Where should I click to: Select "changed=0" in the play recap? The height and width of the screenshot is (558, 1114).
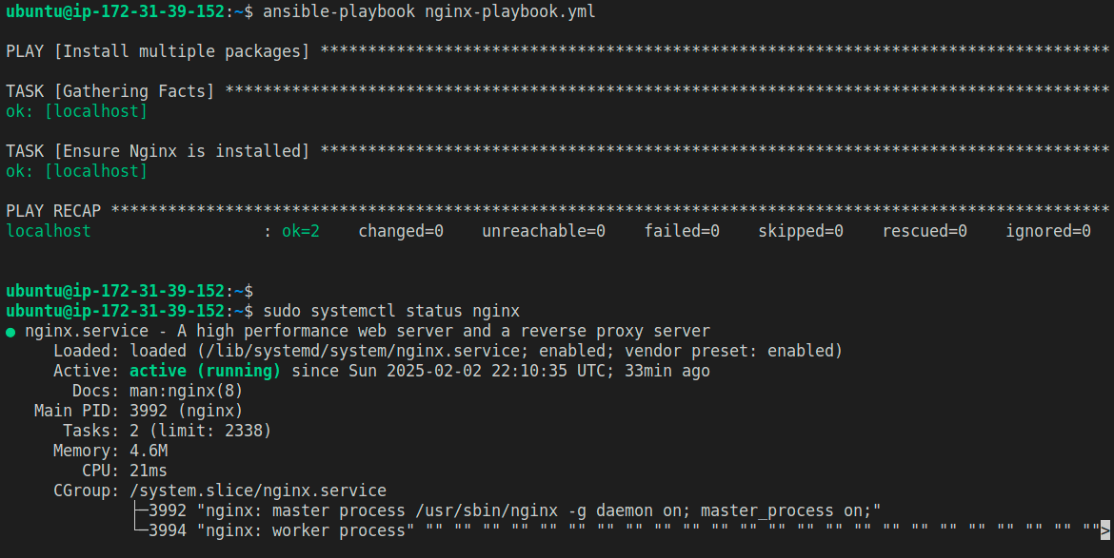[x=401, y=231]
